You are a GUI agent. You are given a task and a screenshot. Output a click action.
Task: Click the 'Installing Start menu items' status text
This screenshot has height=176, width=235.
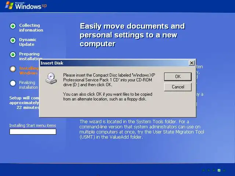(x=33, y=125)
